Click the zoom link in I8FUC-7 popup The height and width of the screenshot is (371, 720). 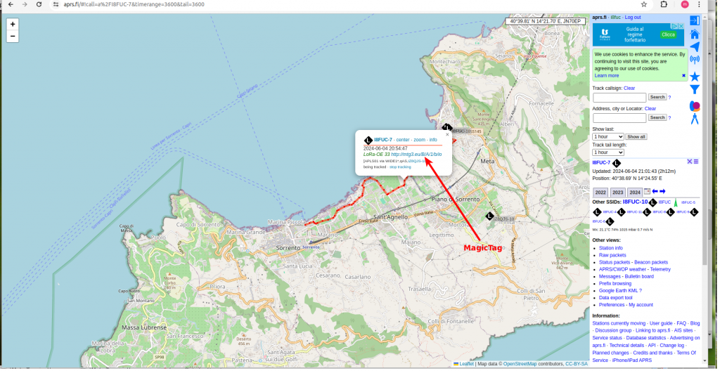[419, 140]
